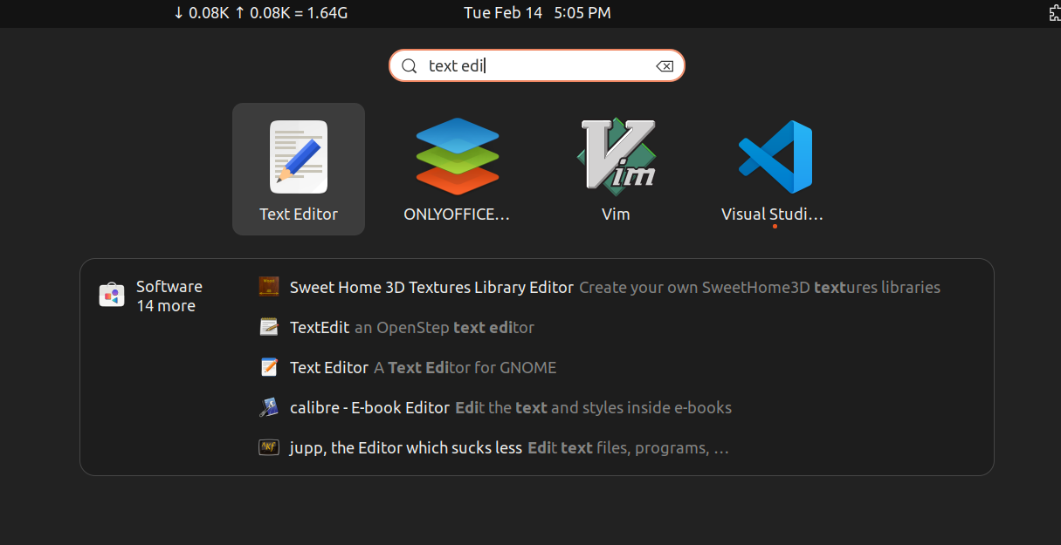Image resolution: width=1061 pixels, height=545 pixels.
Task: Show 14 more Software results
Action: [x=166, y=306]
